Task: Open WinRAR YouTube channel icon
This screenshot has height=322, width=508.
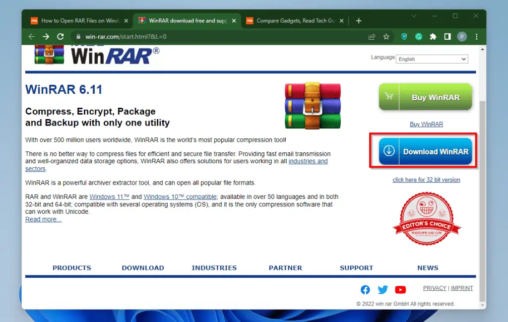Action: (x=400, y=290)
